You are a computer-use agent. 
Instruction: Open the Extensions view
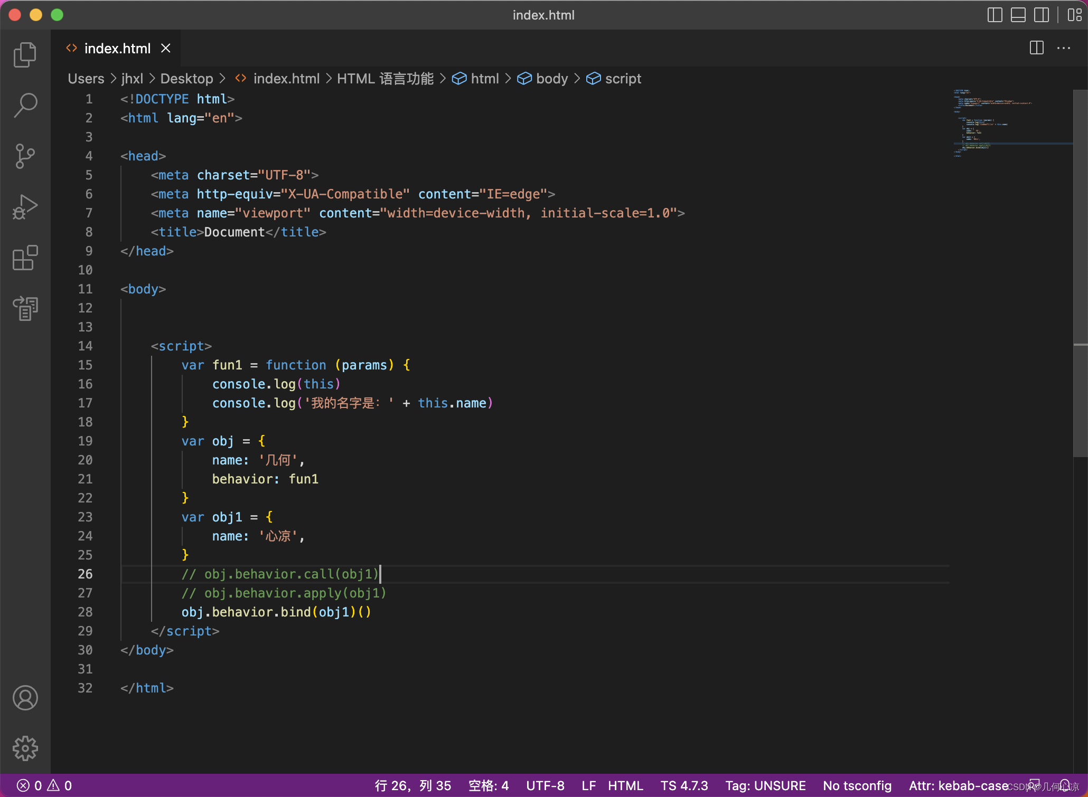point(25,258)
